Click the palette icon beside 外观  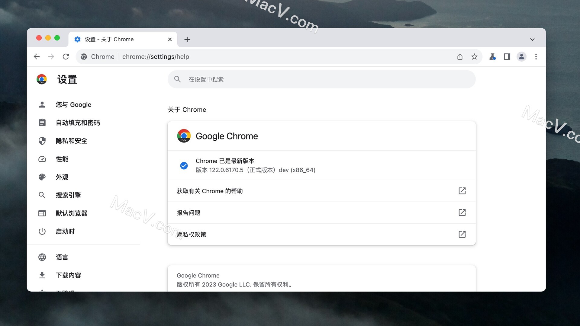pyautogui.click(x=42, y=177)
